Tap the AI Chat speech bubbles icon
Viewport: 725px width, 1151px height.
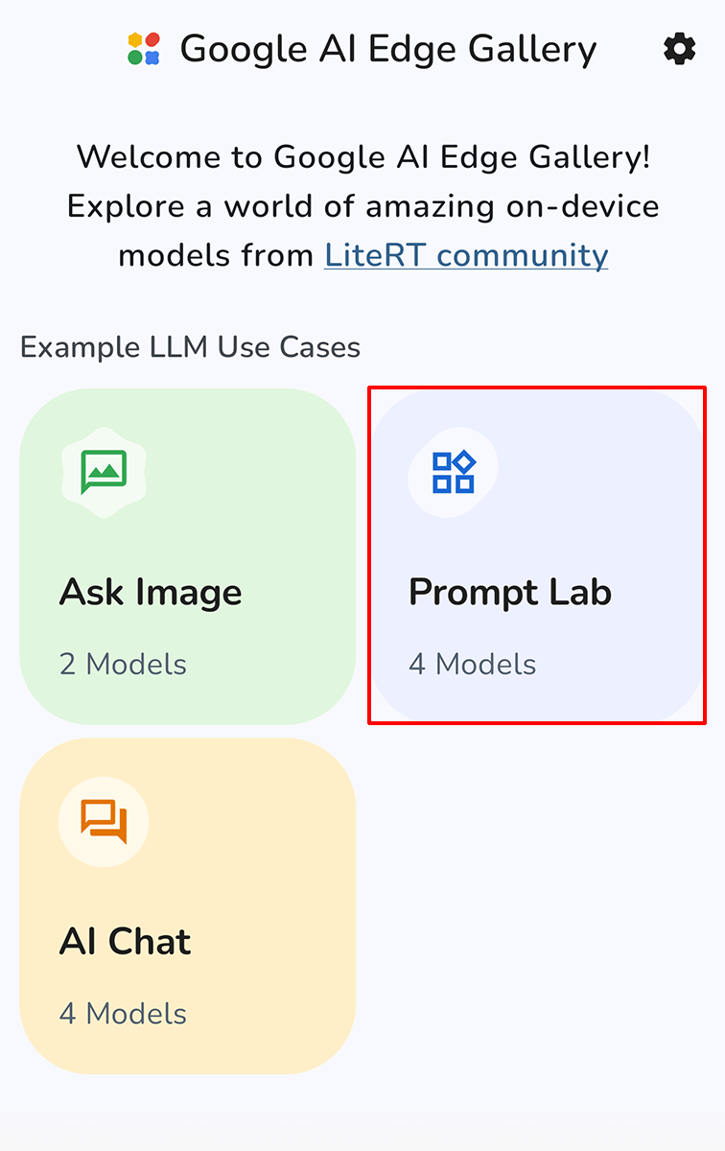[x=104, y=821]
